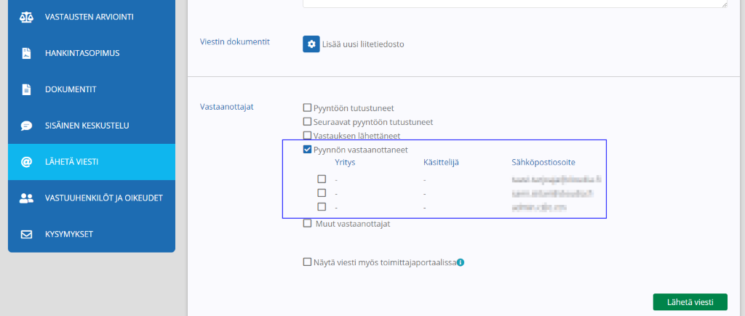745x316 pixels.
Task: Click the info icon after Näytä viesti myös toimittajaportaalissa
Action: (x=461, y=262)
